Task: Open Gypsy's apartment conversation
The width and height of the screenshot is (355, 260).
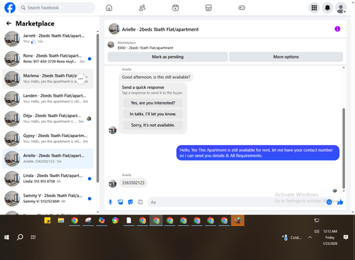Action: pyautogui.click(x=48, y=139)
